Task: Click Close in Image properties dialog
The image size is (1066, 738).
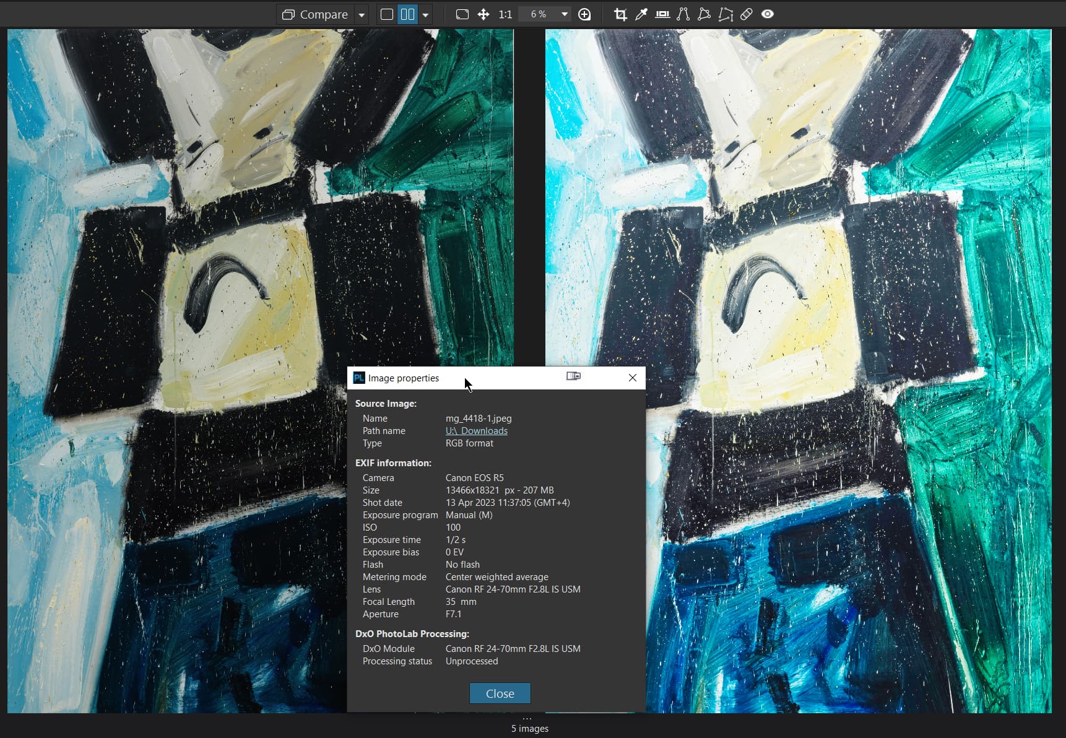Action: [x=500, y=693]
